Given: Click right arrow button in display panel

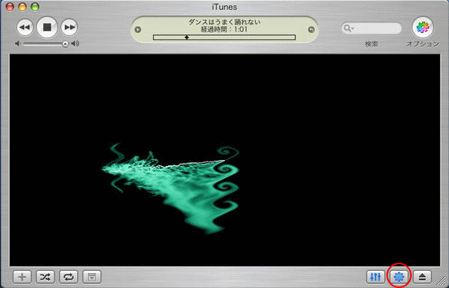Looking at the screenshot, I should (x=311, y=30).
